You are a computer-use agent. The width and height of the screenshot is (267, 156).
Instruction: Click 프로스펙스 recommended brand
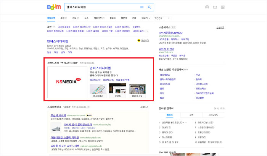[x=201, y=89]
